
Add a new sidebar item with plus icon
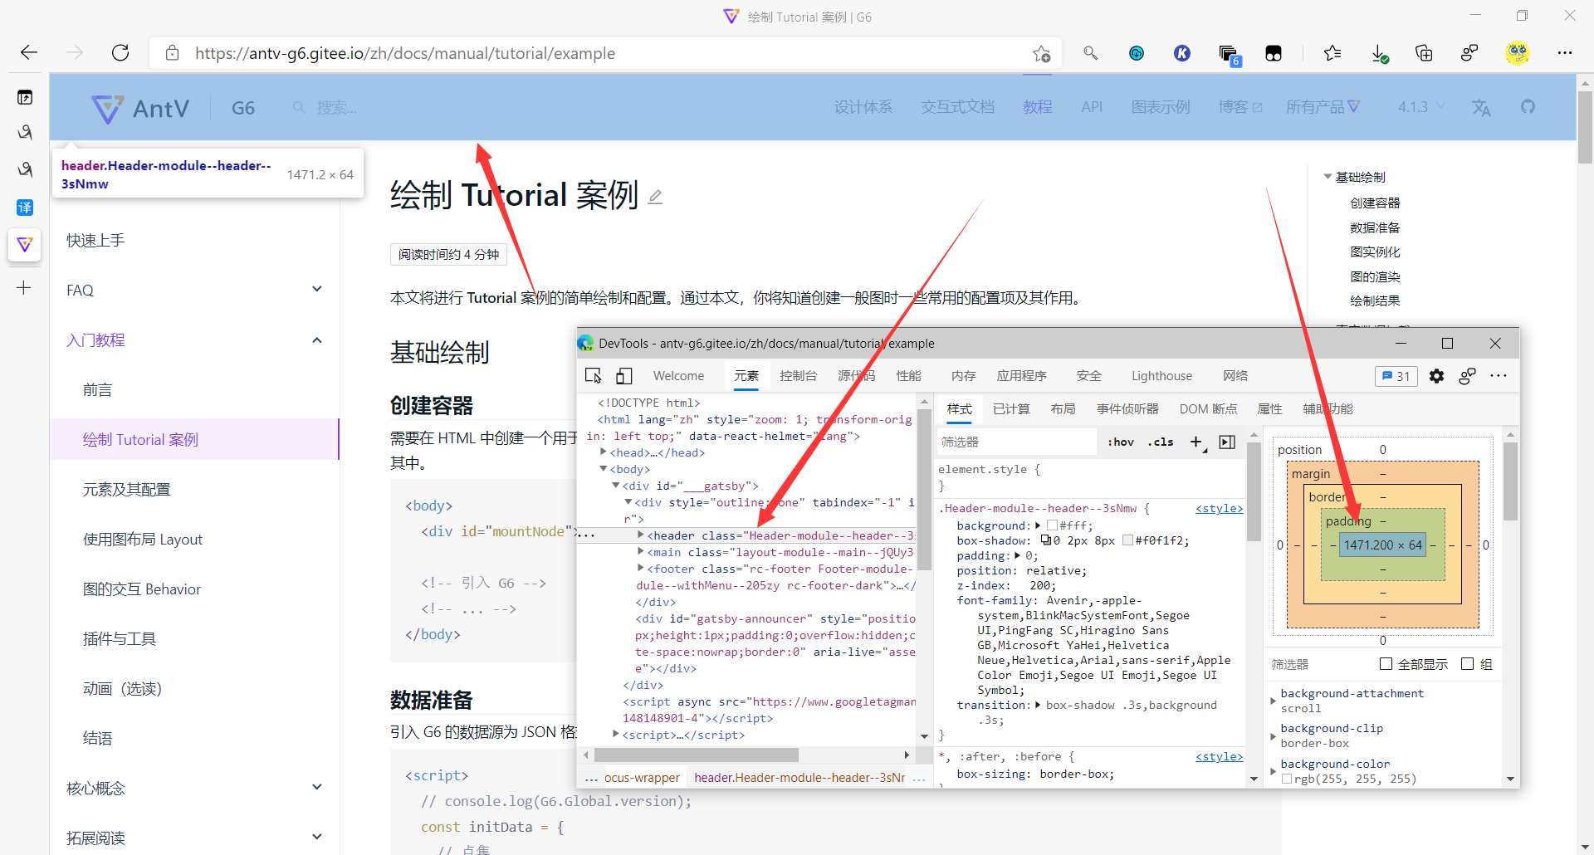coord(24,288)
